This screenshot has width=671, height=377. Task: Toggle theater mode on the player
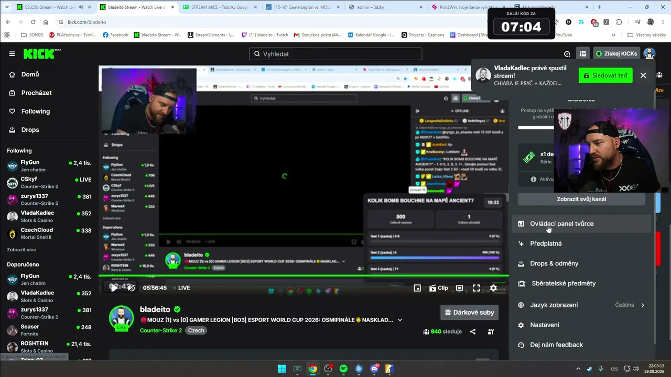(x=459, y=288)
